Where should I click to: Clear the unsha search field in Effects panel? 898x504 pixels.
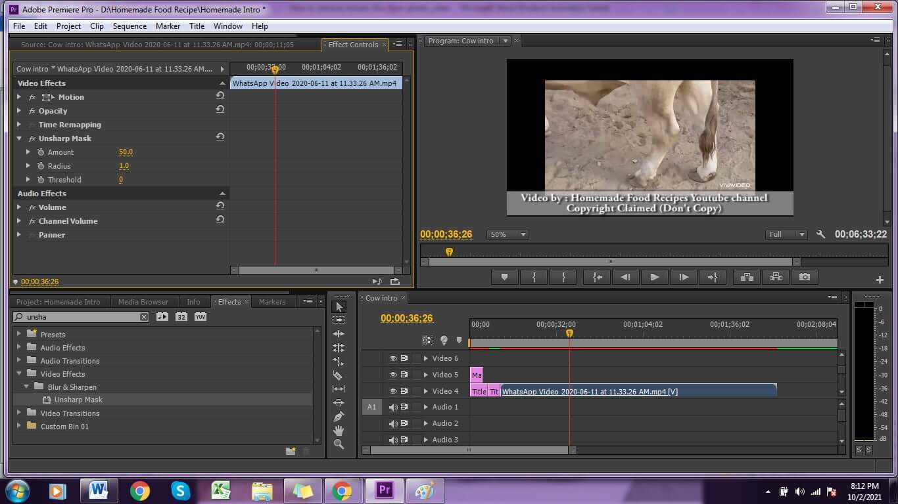[143, 316]
